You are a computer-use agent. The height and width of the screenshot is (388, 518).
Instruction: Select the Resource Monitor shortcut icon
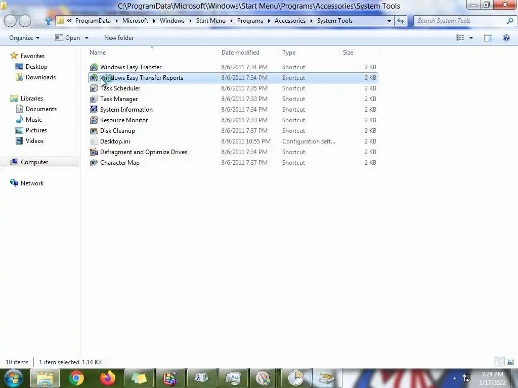tap(94, 120)
